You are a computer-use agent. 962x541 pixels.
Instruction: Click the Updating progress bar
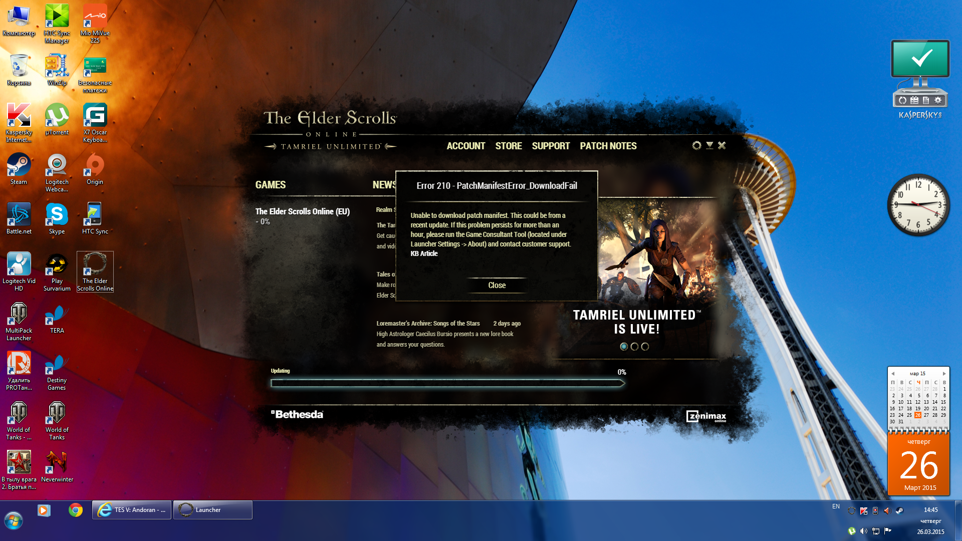pos(447,383)
